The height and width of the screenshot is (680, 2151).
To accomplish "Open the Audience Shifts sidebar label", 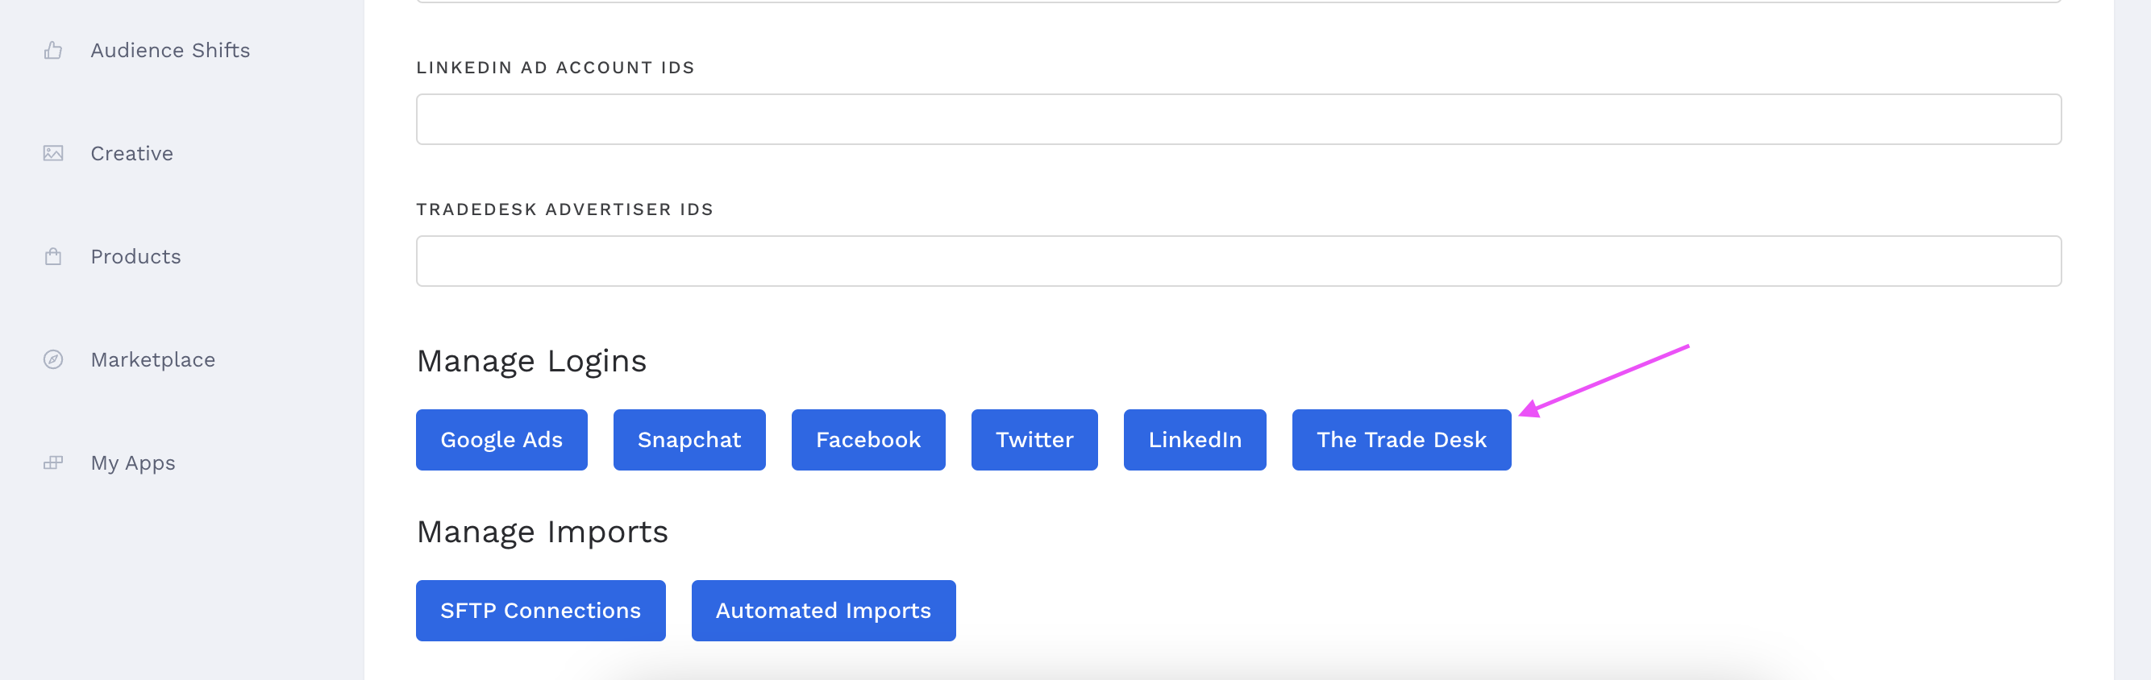I will coord(170,51).
